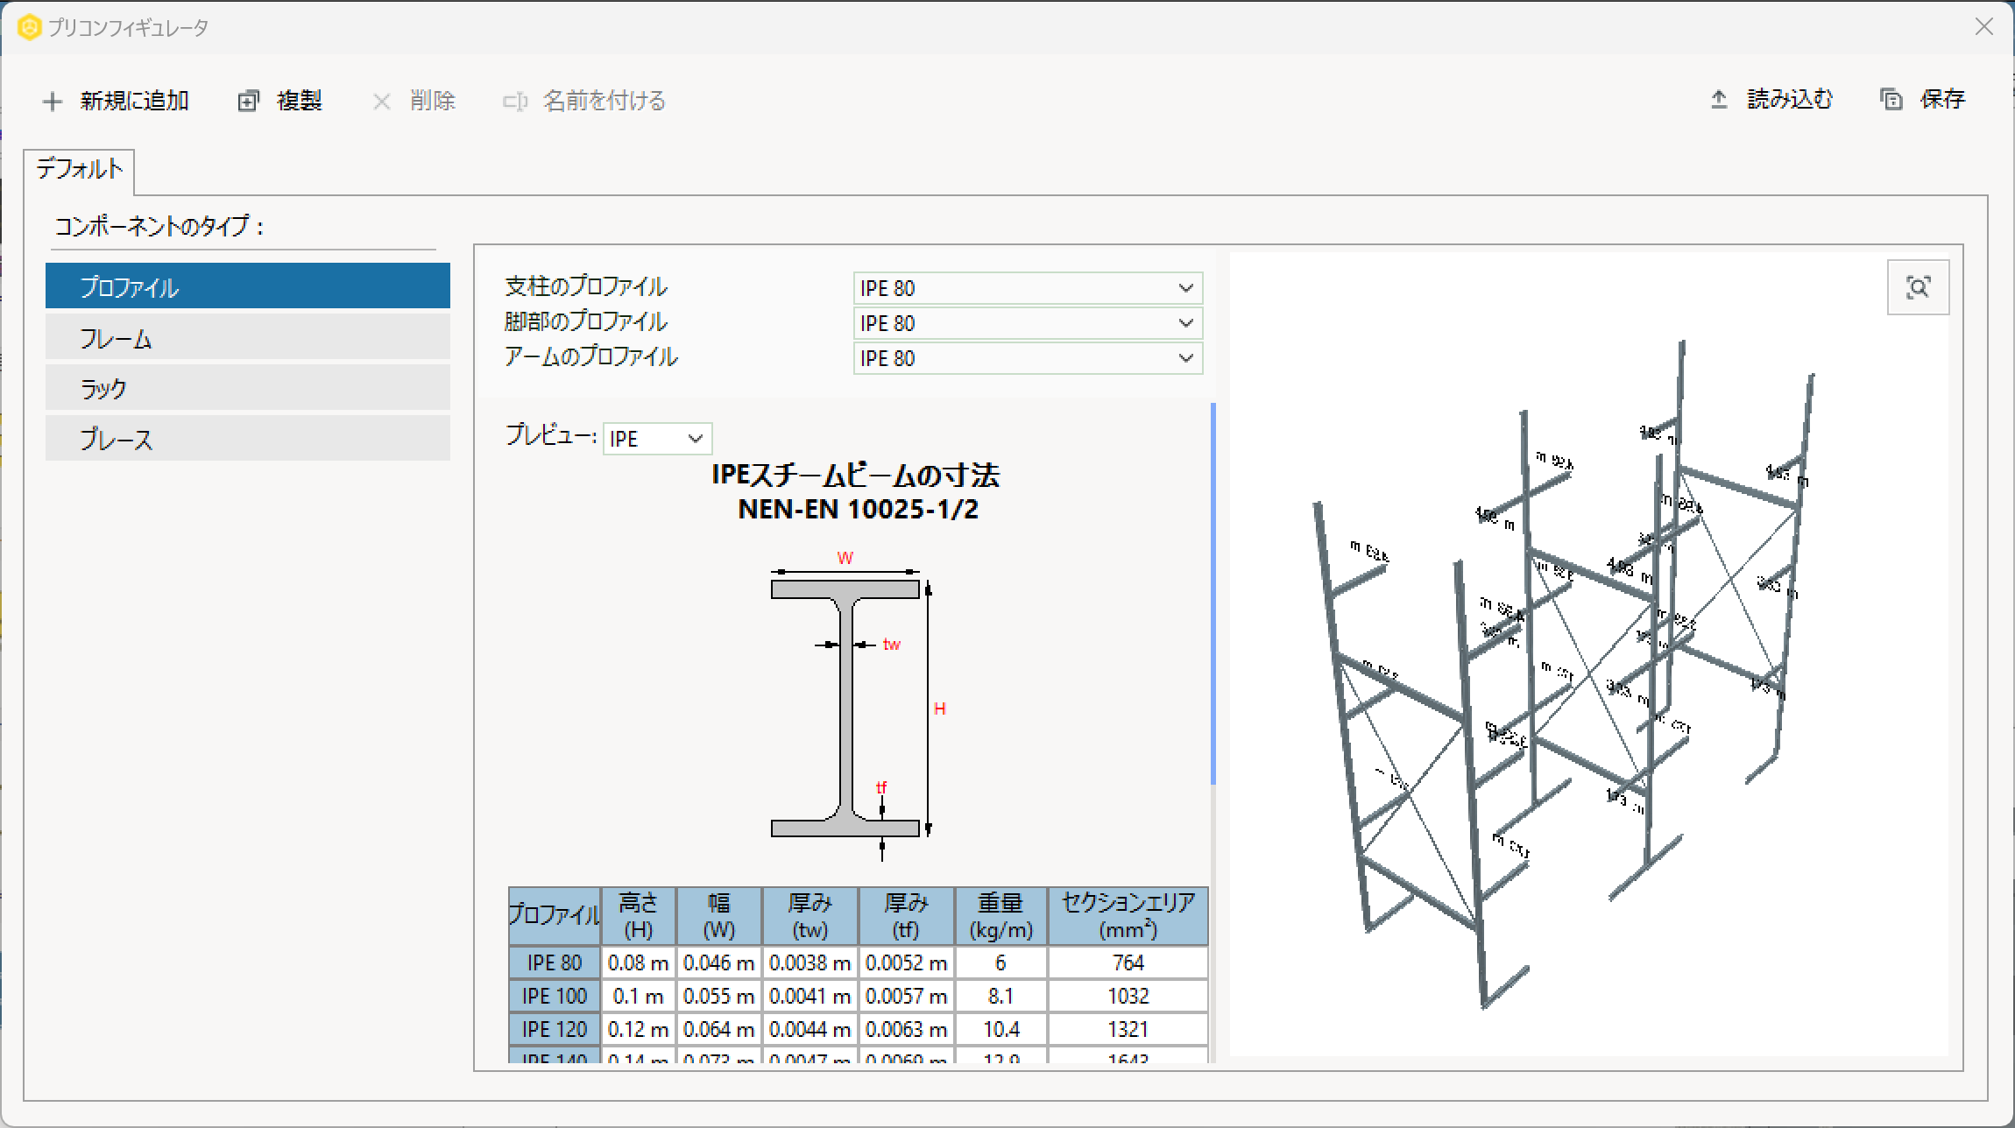Select the ラック component type
2015x1128 pixels.
point(248,388)
